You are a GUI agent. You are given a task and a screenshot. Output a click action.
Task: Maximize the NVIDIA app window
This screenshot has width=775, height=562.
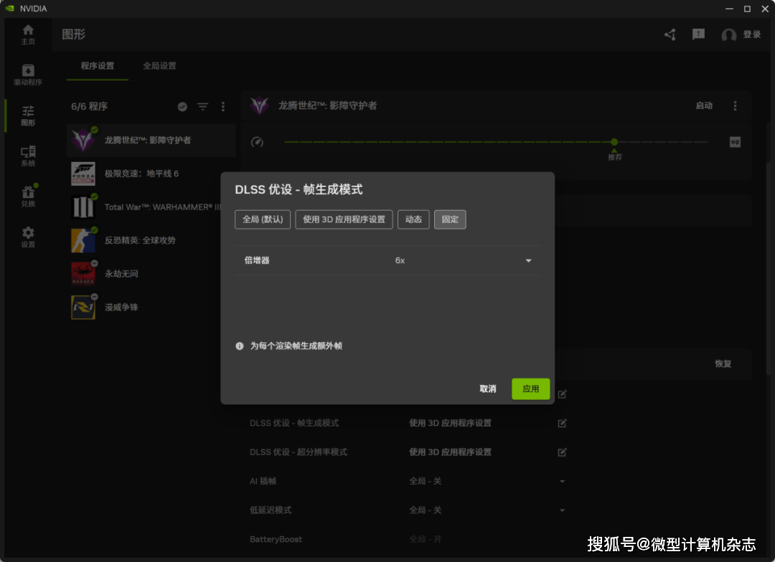[x=747, y=9]
